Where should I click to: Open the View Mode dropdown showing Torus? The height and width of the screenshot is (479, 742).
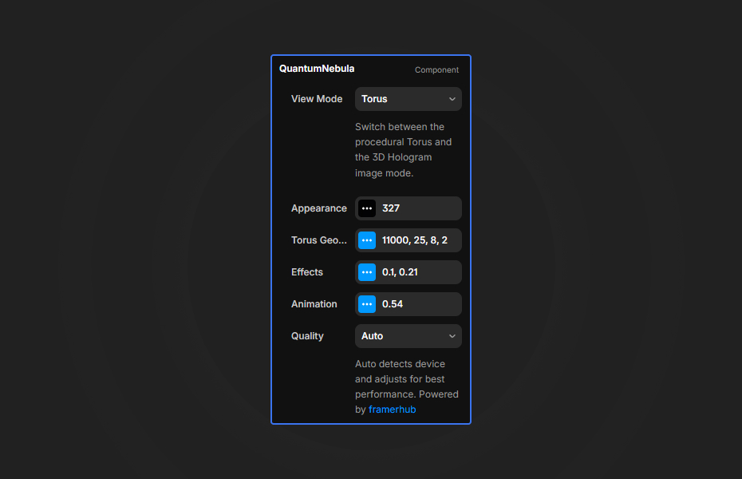tap(408, 99)
